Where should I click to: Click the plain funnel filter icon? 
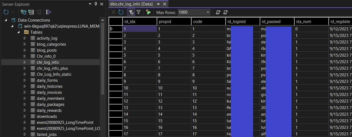point(138,12)
